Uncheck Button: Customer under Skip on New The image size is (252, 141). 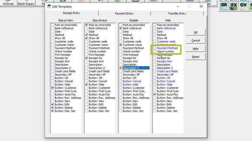(52, 88)
